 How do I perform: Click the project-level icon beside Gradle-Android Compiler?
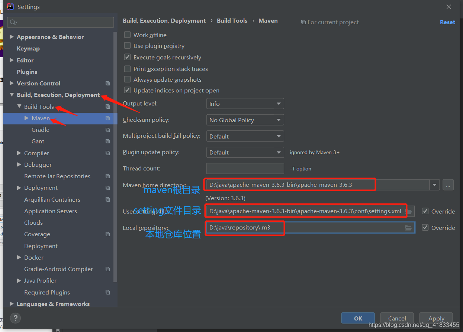[x=107, y=269]
